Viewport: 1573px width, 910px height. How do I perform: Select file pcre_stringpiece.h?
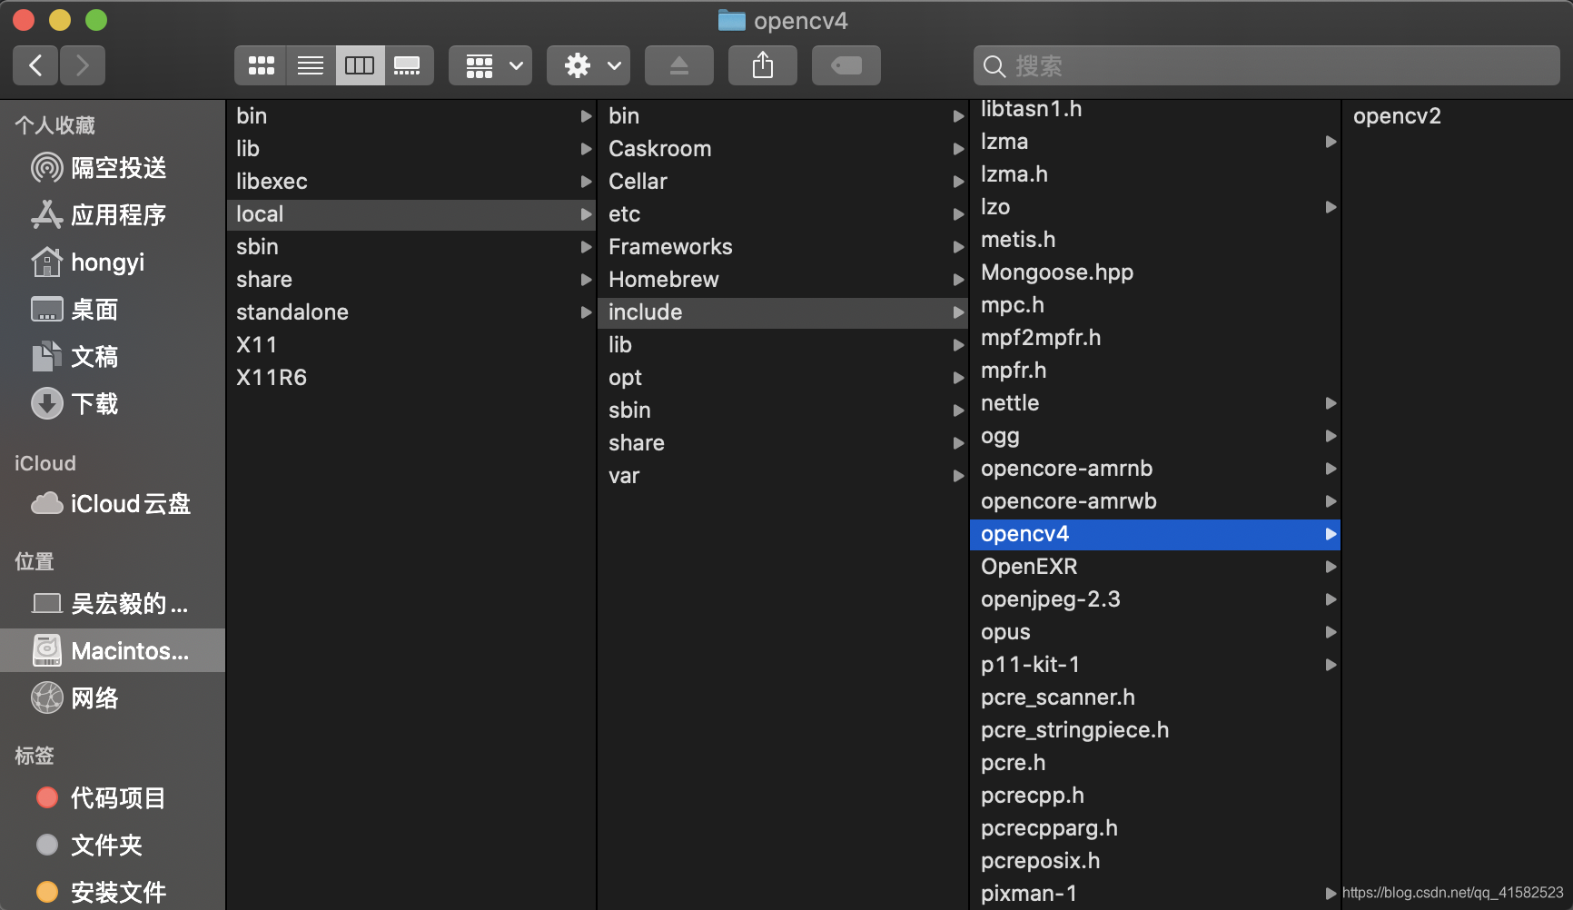pyautogui.click(x=1155, y=730)
